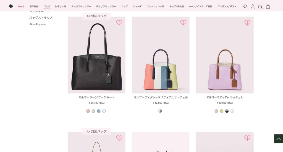Open the シューズ menu item
The image size is (283, 152).
tap(137, 7)
